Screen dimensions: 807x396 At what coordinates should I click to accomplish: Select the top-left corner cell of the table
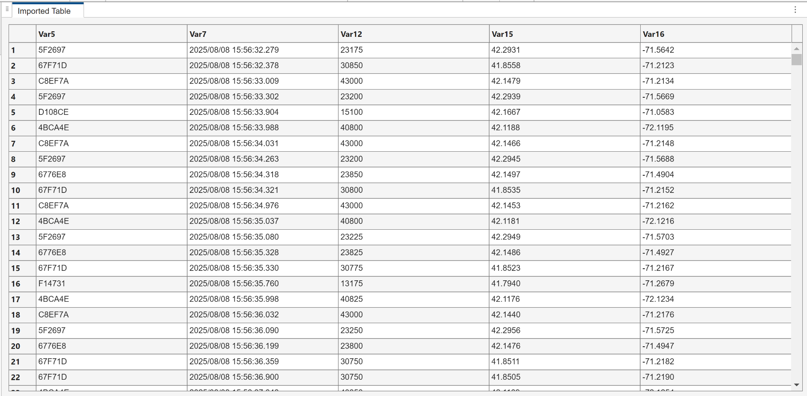pos(22,34)
